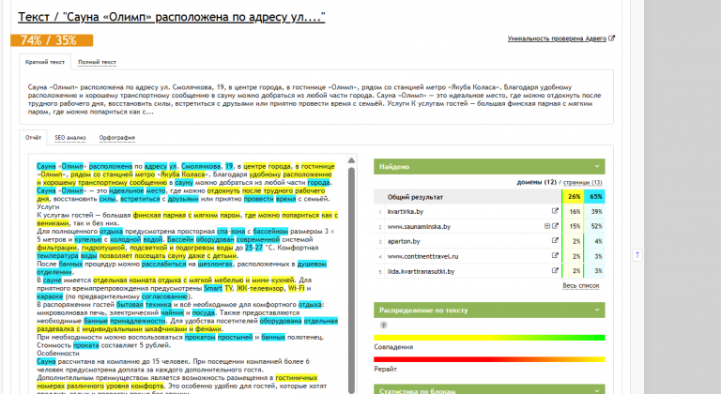Click the scrollbar up arrow in report
The width and height of the screenshot is (721, 394).
click(x=351, y=160)
